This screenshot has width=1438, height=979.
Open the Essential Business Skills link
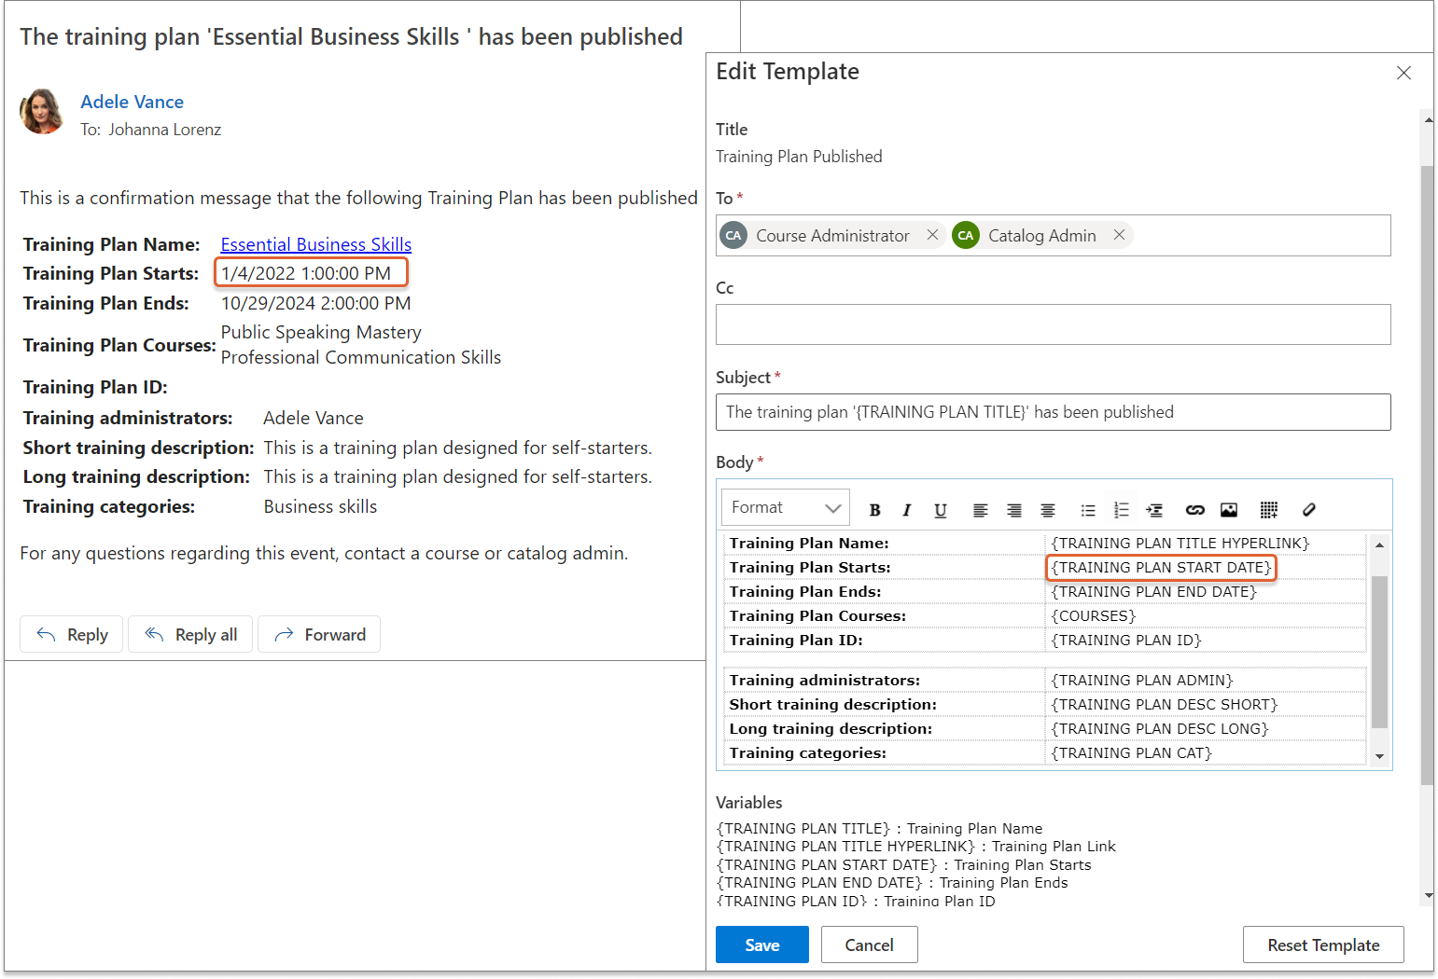(x=315, y=244)
